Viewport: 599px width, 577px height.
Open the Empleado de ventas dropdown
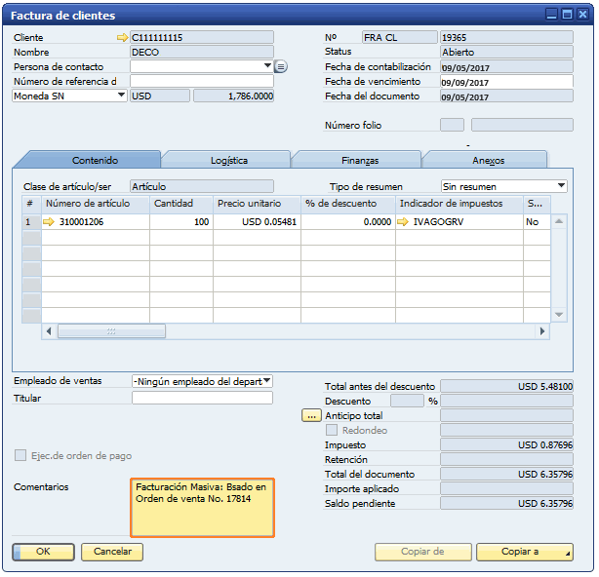coord(266,381)
